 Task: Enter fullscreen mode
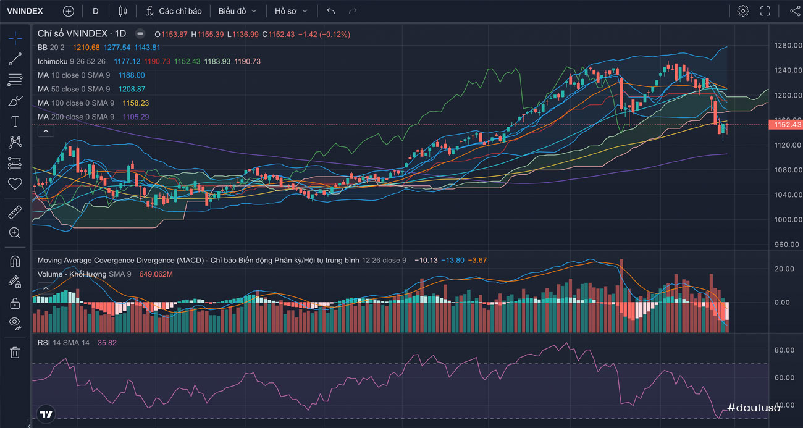(765, 11)
